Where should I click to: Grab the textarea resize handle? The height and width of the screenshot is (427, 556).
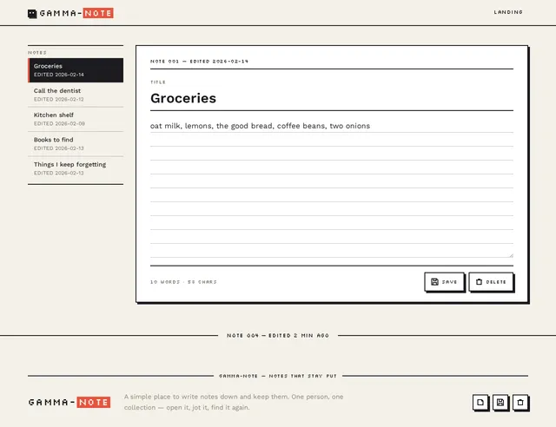[511, 255]
